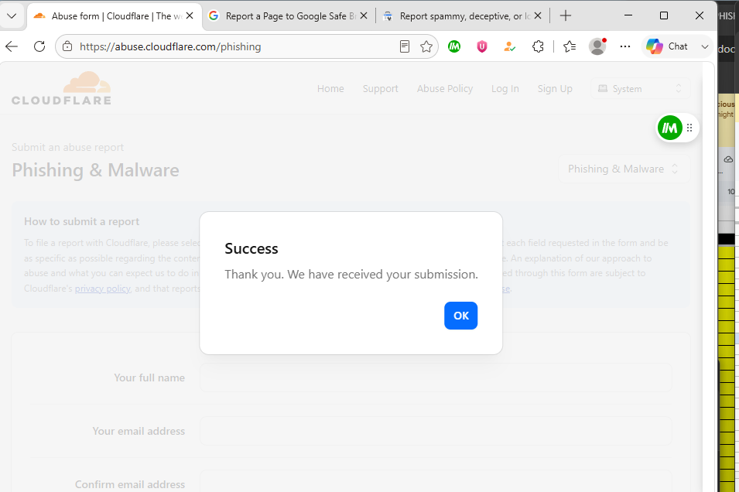The image size is (739, 492).
Task: Open immersive reader icon in address bar
Action: [405, 46]
